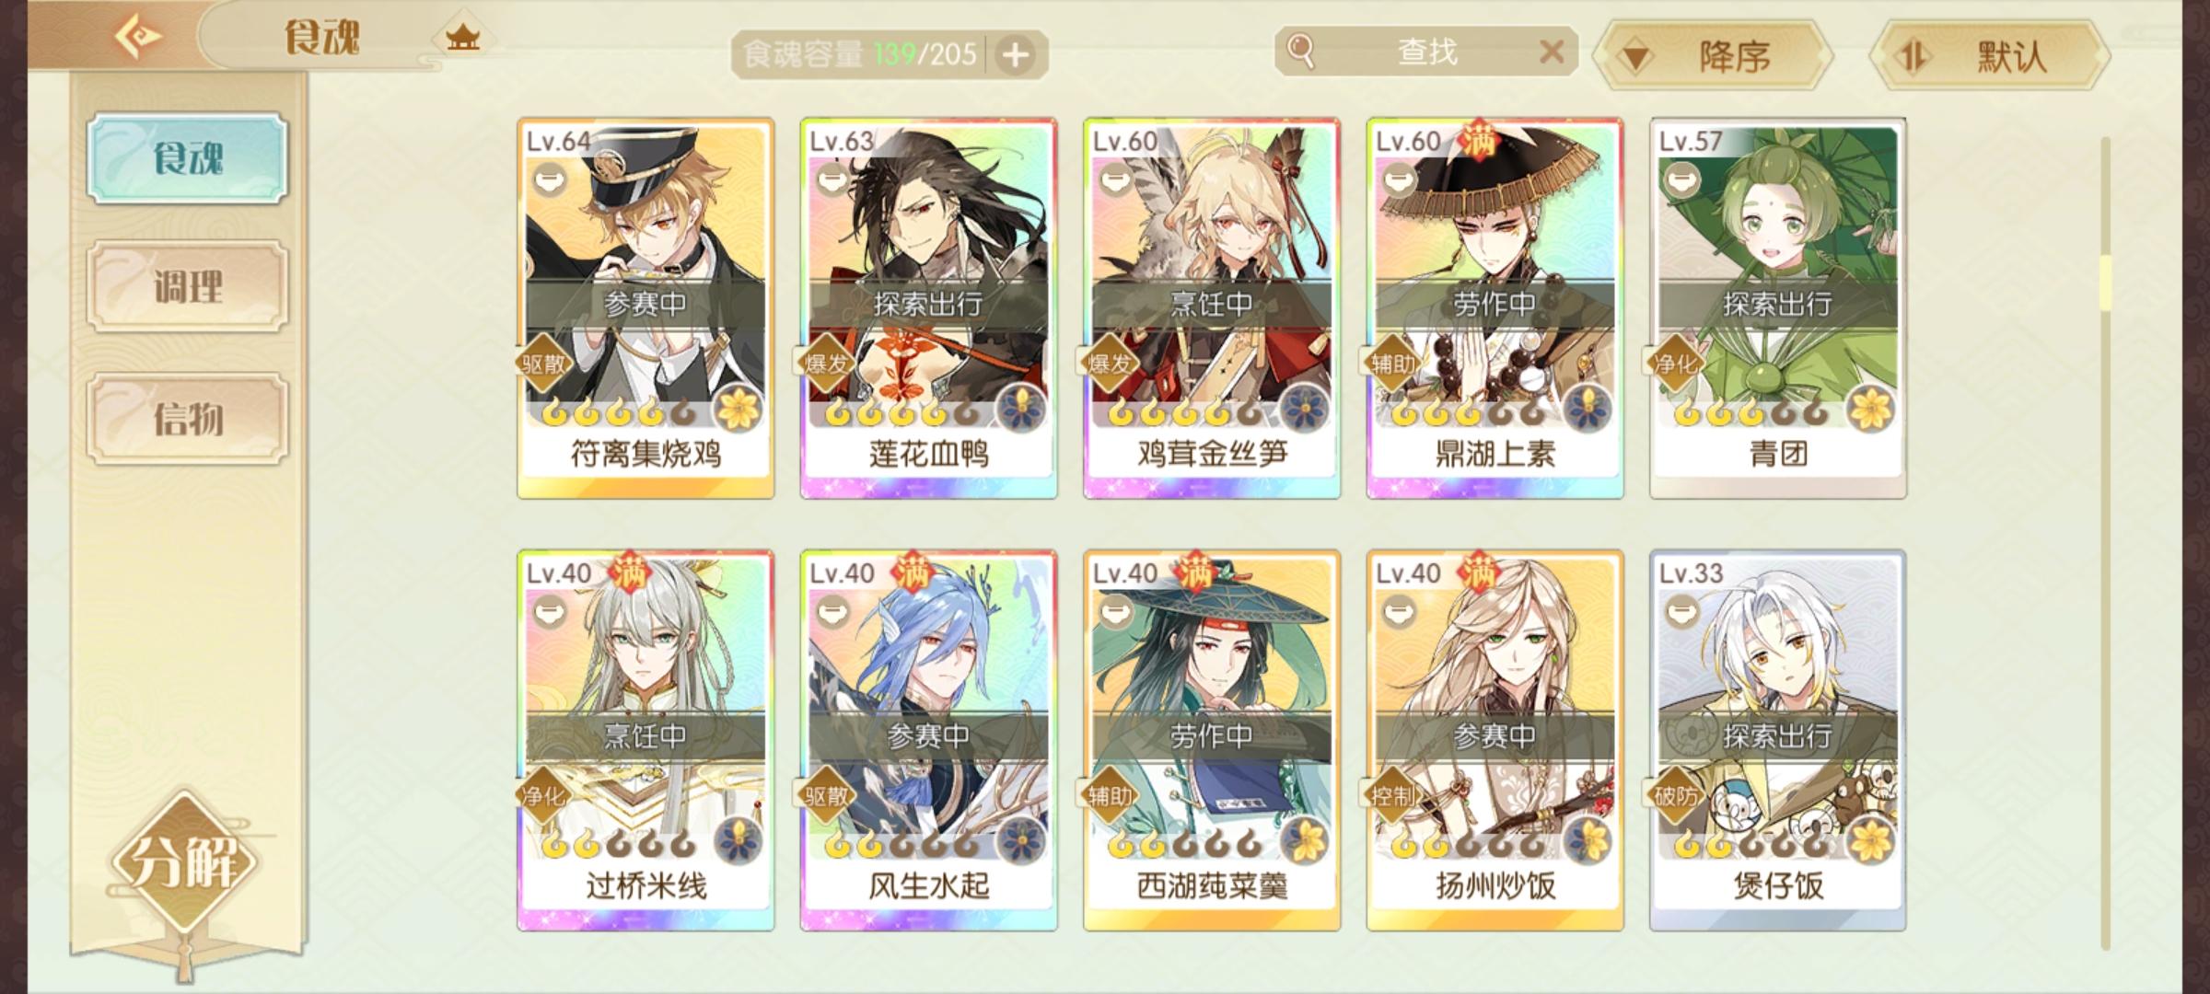Open the 鸡茸金丝笋 character card
This screenshot has width=2210, height=994.
[x=1212, y=308]
